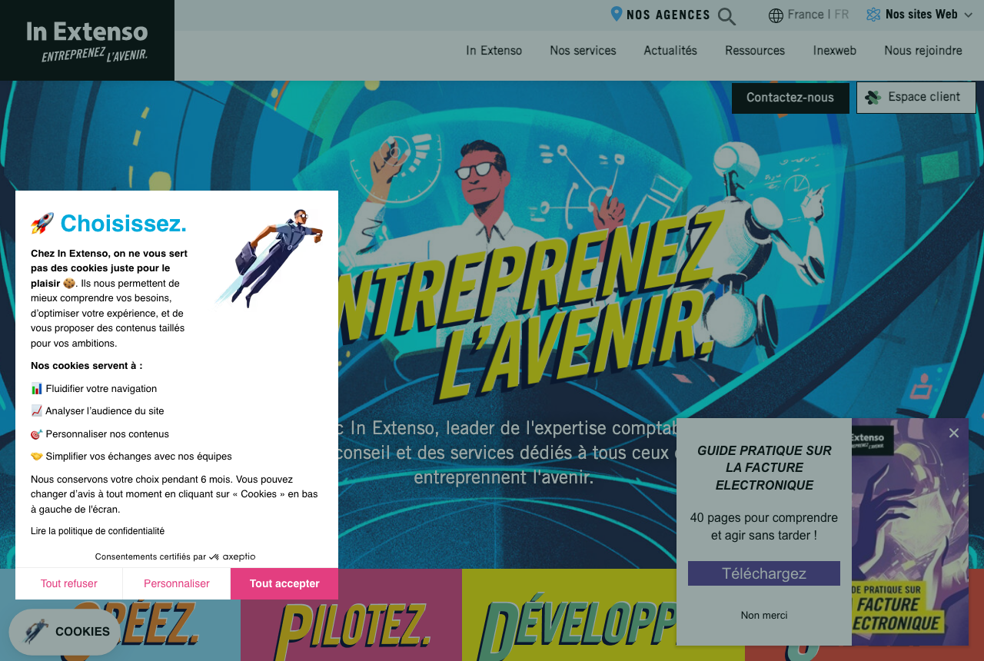The height and width of the screenshot is (661, 984).
Task: Choose Tout refuser for cookies
Action: 69,584
